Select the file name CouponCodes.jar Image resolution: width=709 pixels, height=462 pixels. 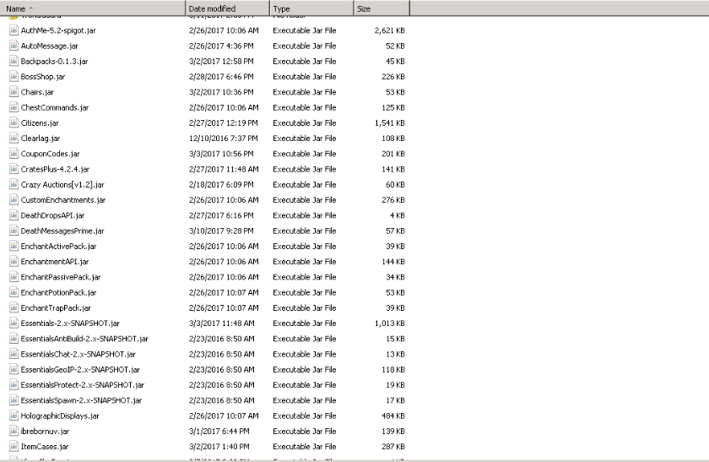click(x=50, y=154)
